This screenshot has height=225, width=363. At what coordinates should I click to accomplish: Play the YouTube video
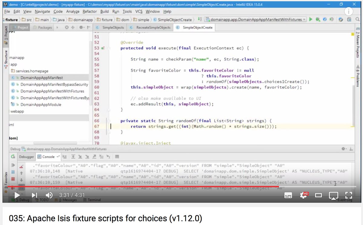17,195
